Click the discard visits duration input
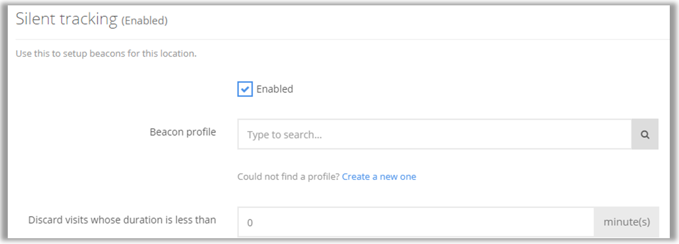The width and height of the screenshot is (679, 244). (415, 223)
